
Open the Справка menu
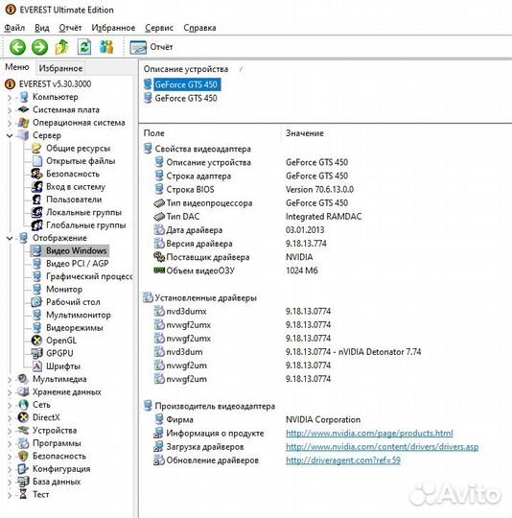tap(199, 28)
